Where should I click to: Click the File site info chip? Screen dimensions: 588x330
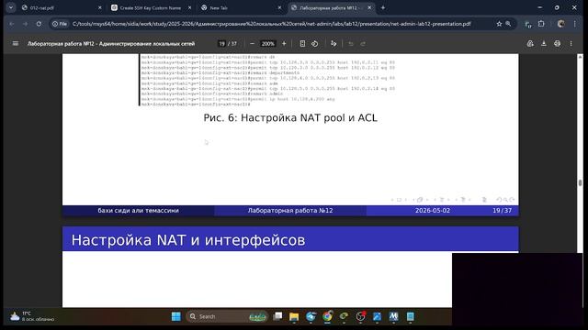pos(60,24)
